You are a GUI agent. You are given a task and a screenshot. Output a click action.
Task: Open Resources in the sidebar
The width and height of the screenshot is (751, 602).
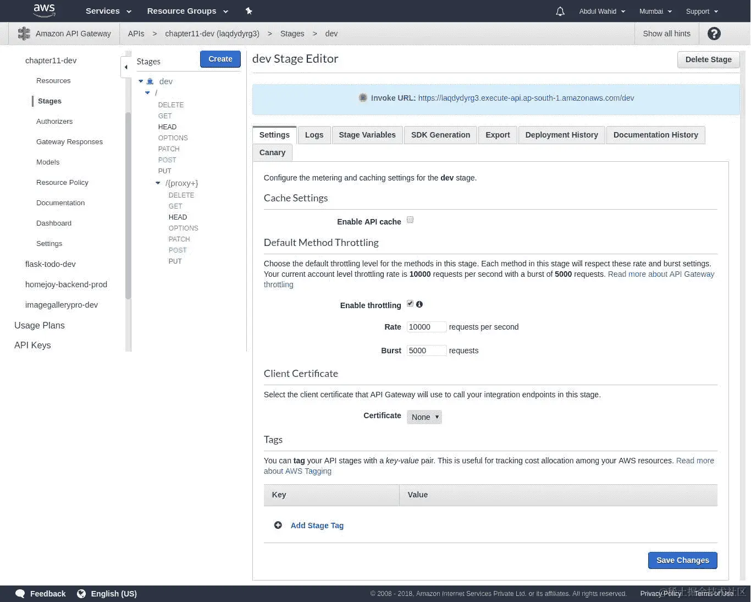pos(53,81)
